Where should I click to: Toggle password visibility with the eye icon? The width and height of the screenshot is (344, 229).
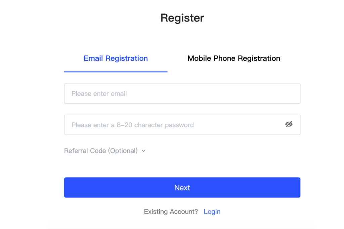289,124
